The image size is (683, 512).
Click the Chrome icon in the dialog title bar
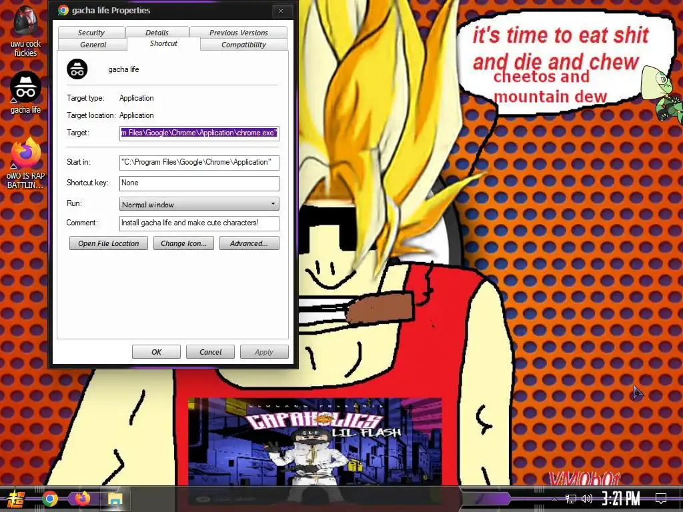pyautogui.click(x=63, y=11)
